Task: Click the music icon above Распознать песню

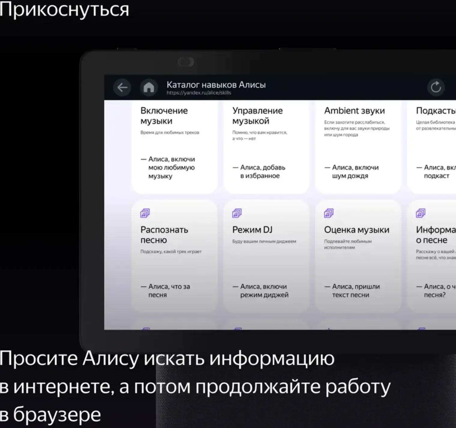Action: coord(145,213)
